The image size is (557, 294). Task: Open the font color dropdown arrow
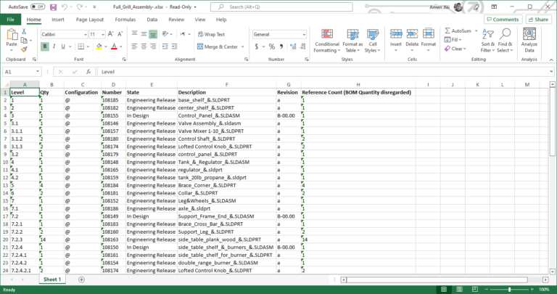[x=121, y=46]
